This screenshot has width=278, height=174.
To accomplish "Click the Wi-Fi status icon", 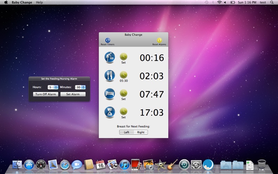I will (x=220, y=2).
